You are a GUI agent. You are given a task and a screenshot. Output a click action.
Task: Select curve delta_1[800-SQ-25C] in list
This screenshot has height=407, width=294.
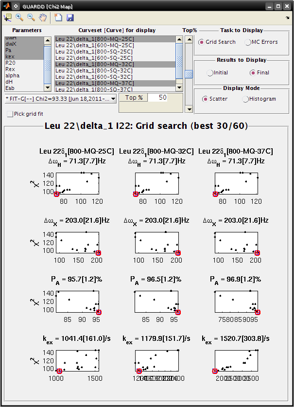115,52
